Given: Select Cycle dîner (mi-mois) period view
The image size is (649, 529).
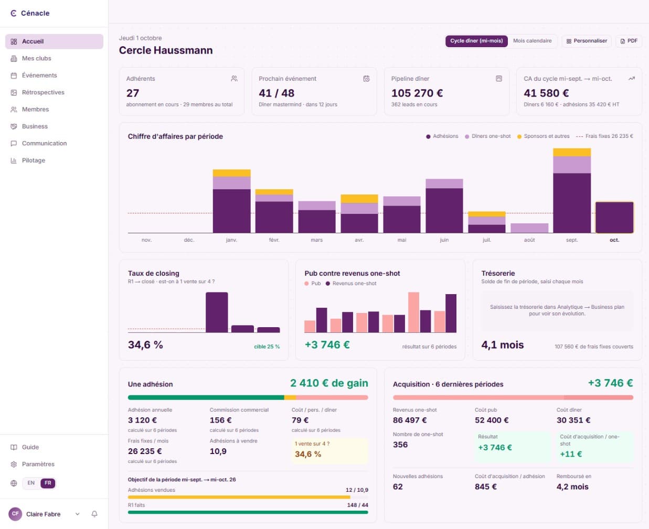Looking at the screenshot, I should pos(476,41).
